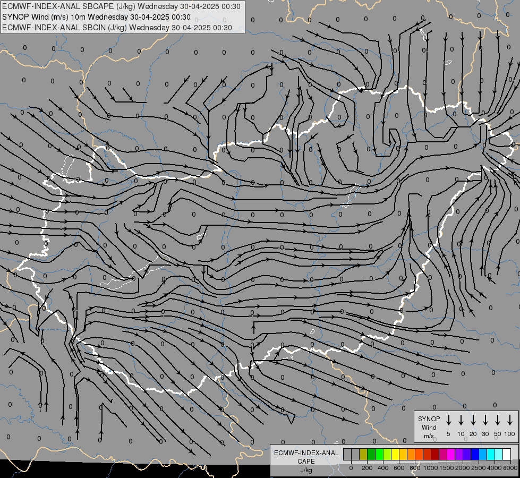Click the 200 tick label on CAPE scale

coord(367,468)
